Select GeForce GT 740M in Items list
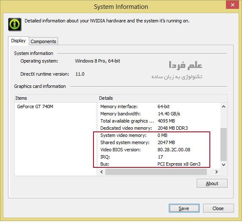Screen dimensions: 242x224 click(35, 107)
